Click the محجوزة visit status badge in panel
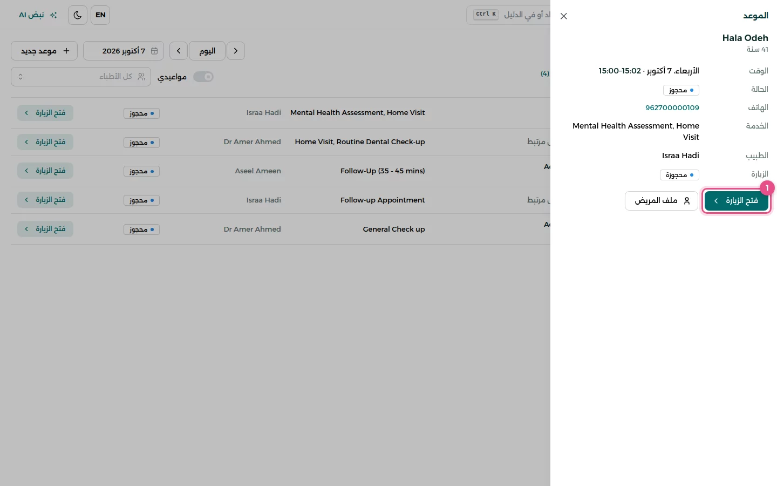This screenshot has height=486, width=777. (x=679, y=175)
